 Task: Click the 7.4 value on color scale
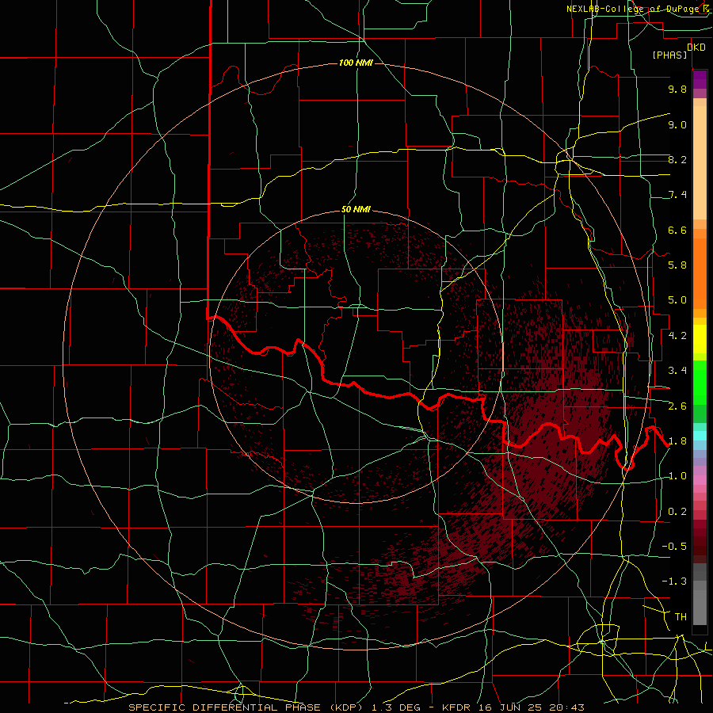(x=677, y=195)
